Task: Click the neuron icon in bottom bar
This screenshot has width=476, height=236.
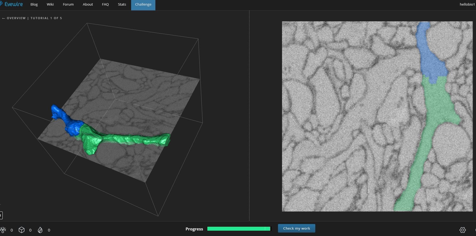Action: (x=3, y=230)
